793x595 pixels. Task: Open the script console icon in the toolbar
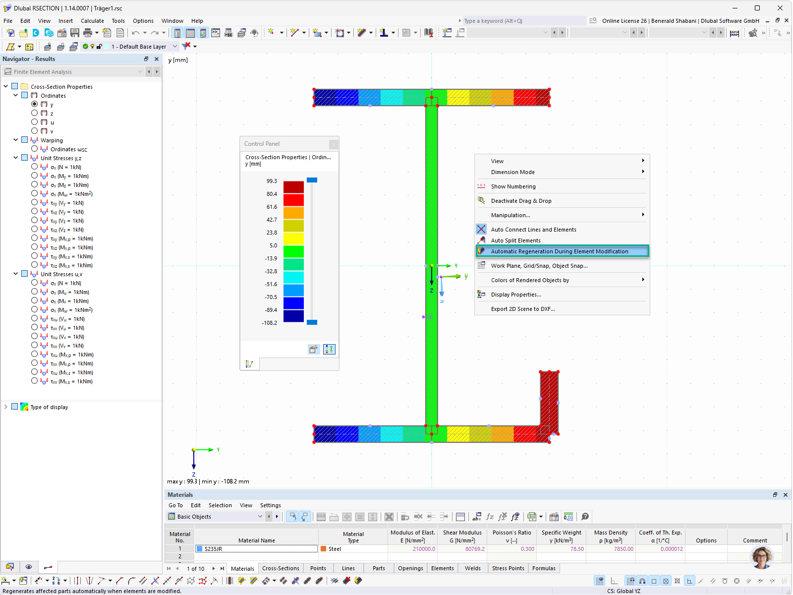pos(216,33)
